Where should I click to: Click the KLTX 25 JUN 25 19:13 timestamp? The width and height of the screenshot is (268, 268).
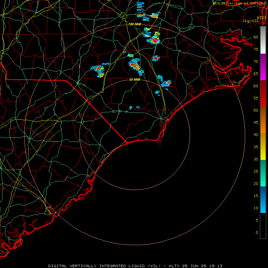196,266
